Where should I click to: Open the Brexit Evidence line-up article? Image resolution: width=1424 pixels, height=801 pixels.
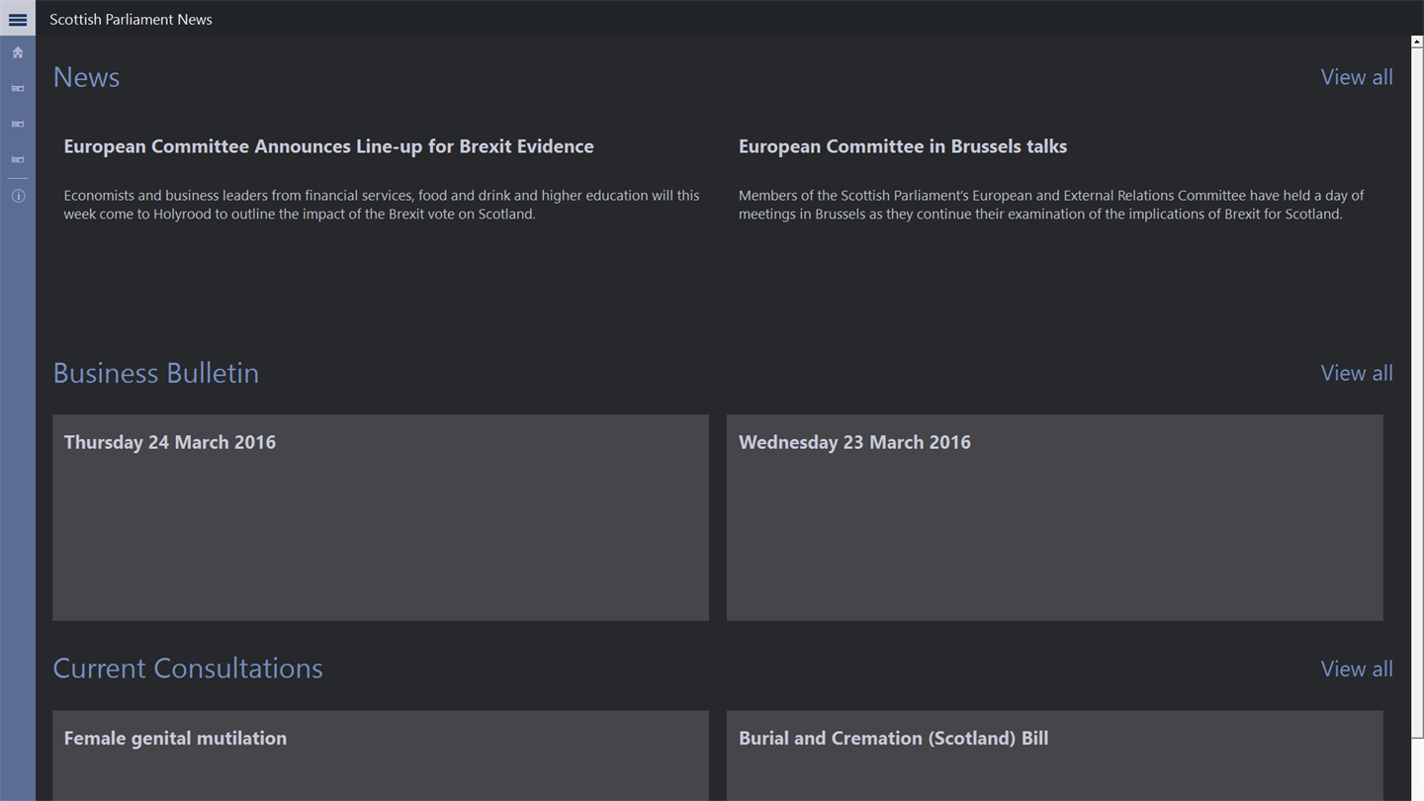(x=328, y=146)
